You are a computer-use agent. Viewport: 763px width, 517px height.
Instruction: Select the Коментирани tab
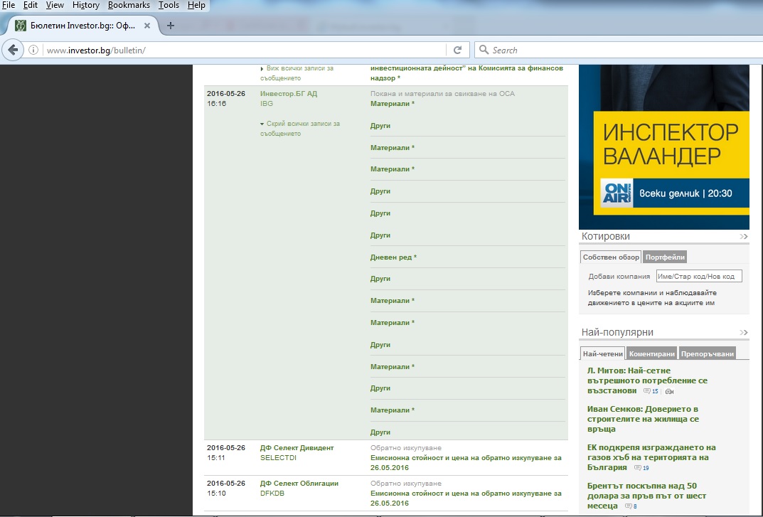651,353
